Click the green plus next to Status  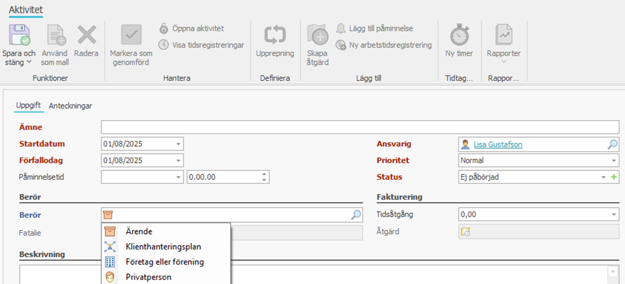[614, 177]
